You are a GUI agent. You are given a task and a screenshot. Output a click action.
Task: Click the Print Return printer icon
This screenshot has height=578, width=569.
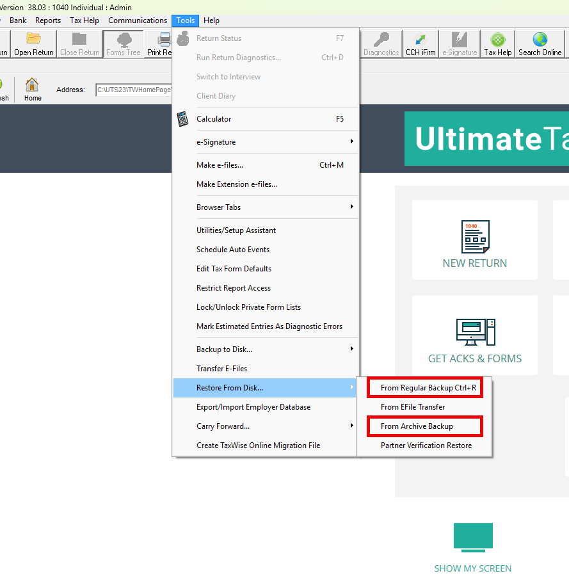click(x=164, y=39)
